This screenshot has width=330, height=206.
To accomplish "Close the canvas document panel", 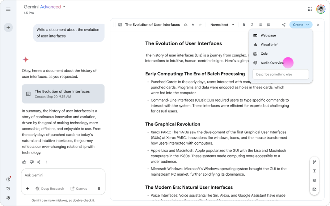I will (318, 25).
